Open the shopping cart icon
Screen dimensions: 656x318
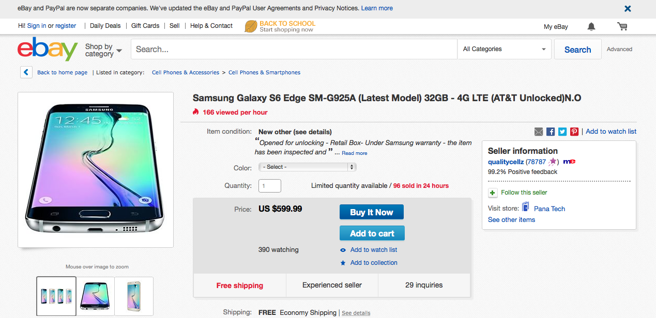[x=622, y=26]
